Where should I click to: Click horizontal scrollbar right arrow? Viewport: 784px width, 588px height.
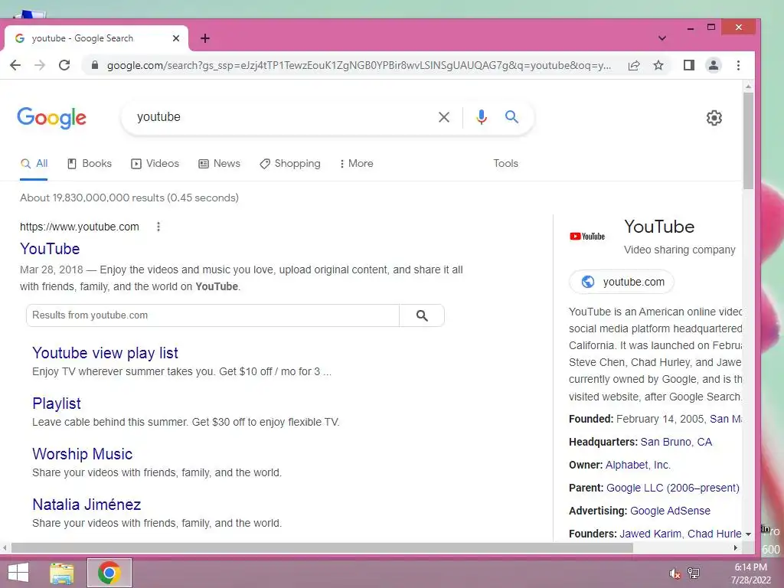pyautogui.click(x=736, y=548)
